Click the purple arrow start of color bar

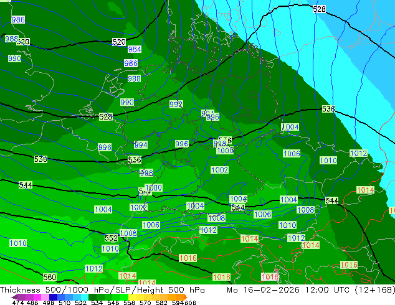click(14, 297)
